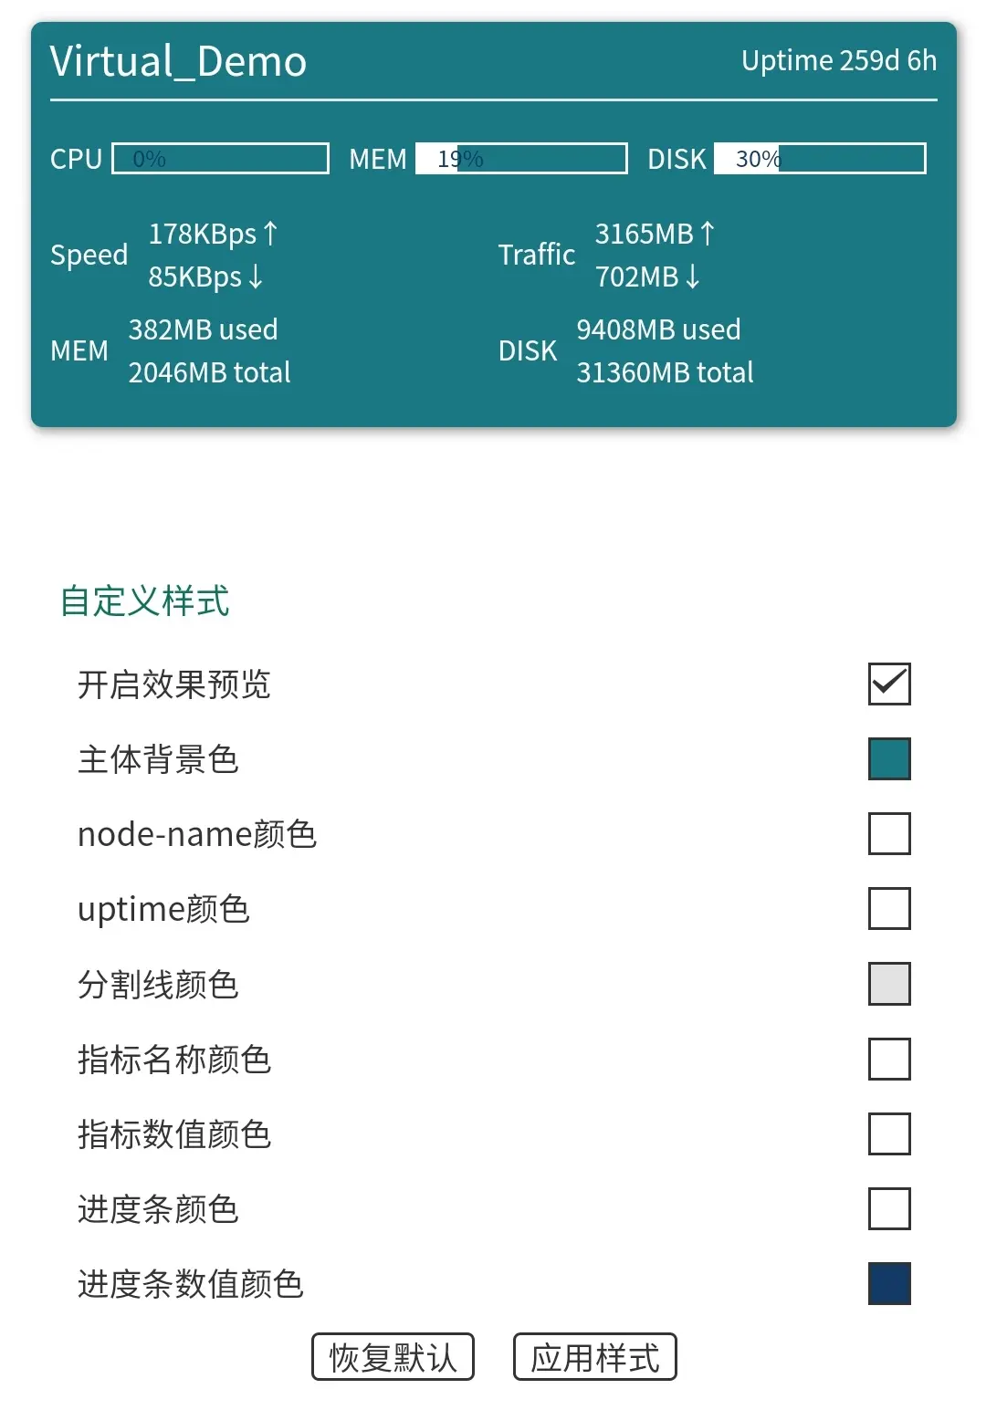Apply styles with the 应用样式 button
This screenshot has width=986, height=1410.
(595, 1357)
